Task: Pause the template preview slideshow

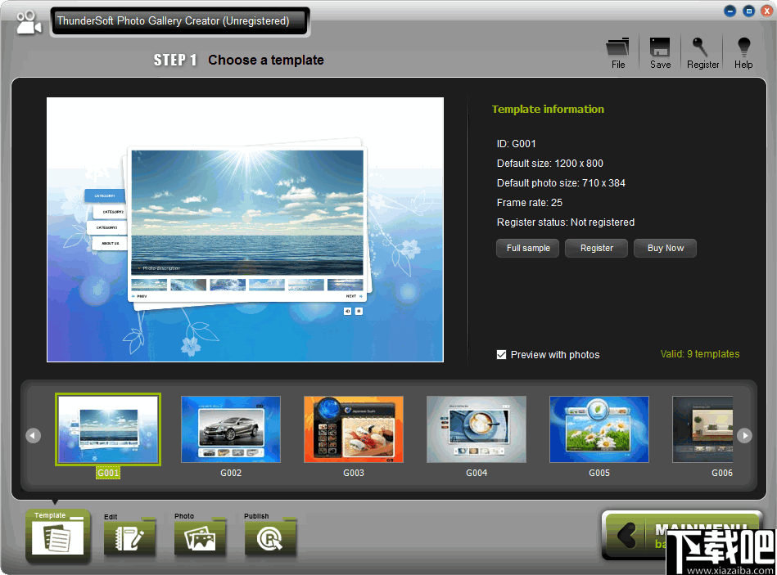Action: tap(359, 311)
